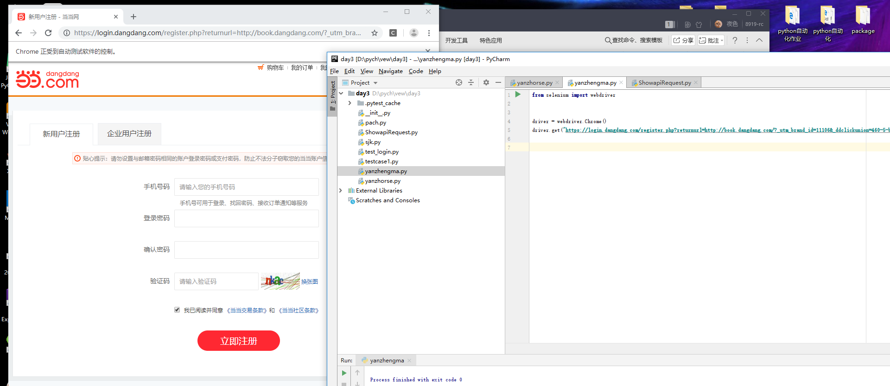Screen dimensions: 890x386
Task: Open the python自动化作业 desktop folder
Action: 792,23
